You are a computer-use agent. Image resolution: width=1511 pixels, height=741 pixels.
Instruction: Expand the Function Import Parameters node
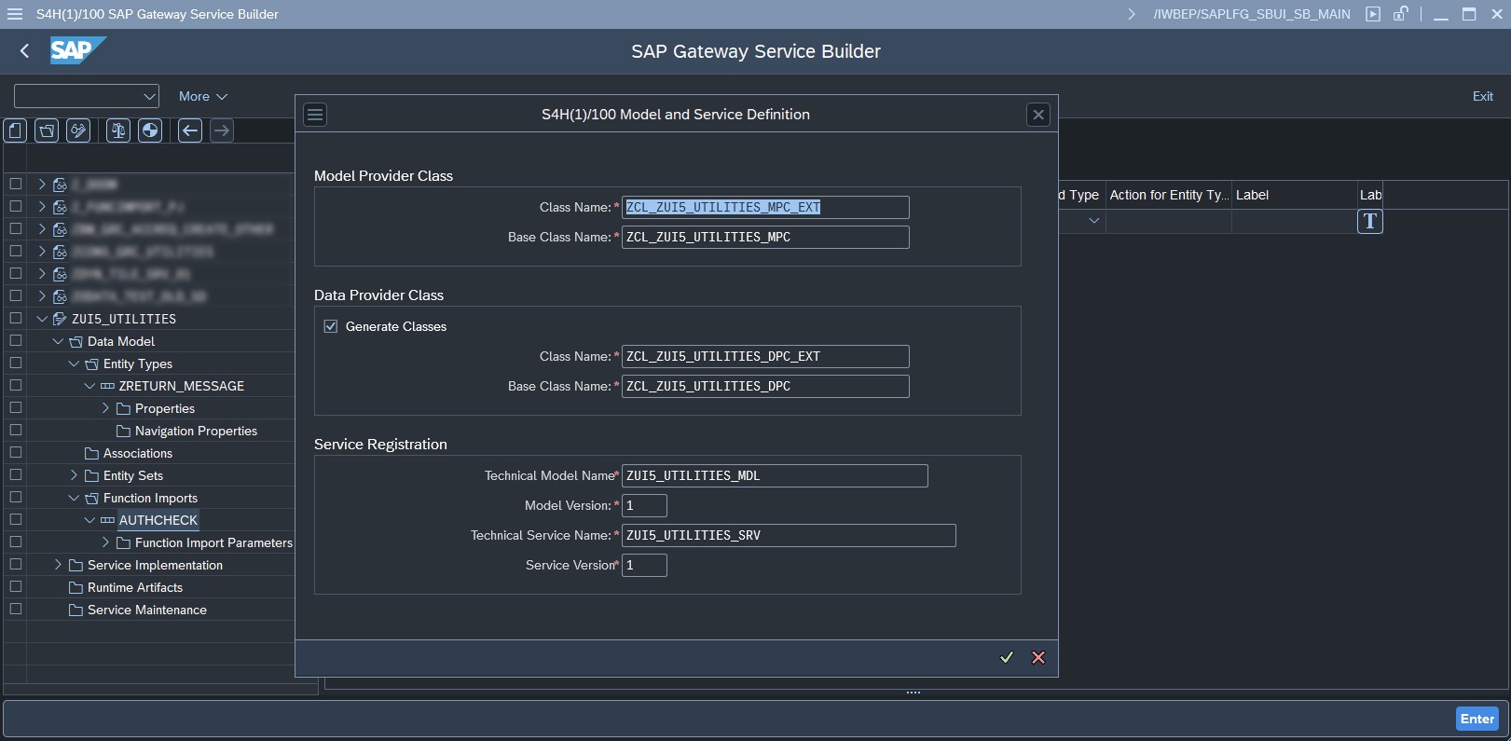(105, 542)
